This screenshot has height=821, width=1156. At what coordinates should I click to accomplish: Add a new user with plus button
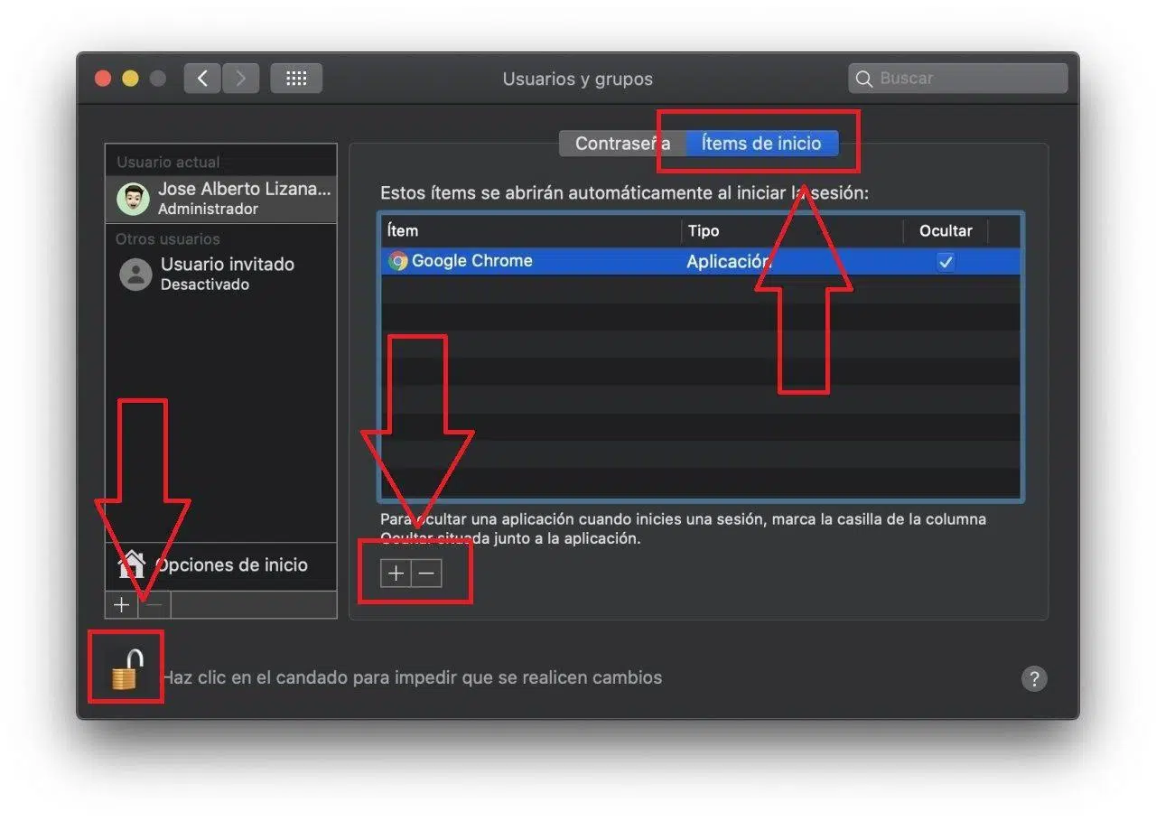pyautogui.click(x=121, y=605)
